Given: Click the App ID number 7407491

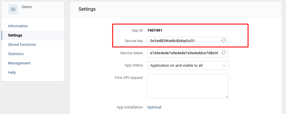Looking at the screenshot, I should click(x=155, y=30).
